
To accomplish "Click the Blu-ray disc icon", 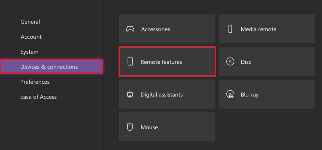I will click(230, 94).
